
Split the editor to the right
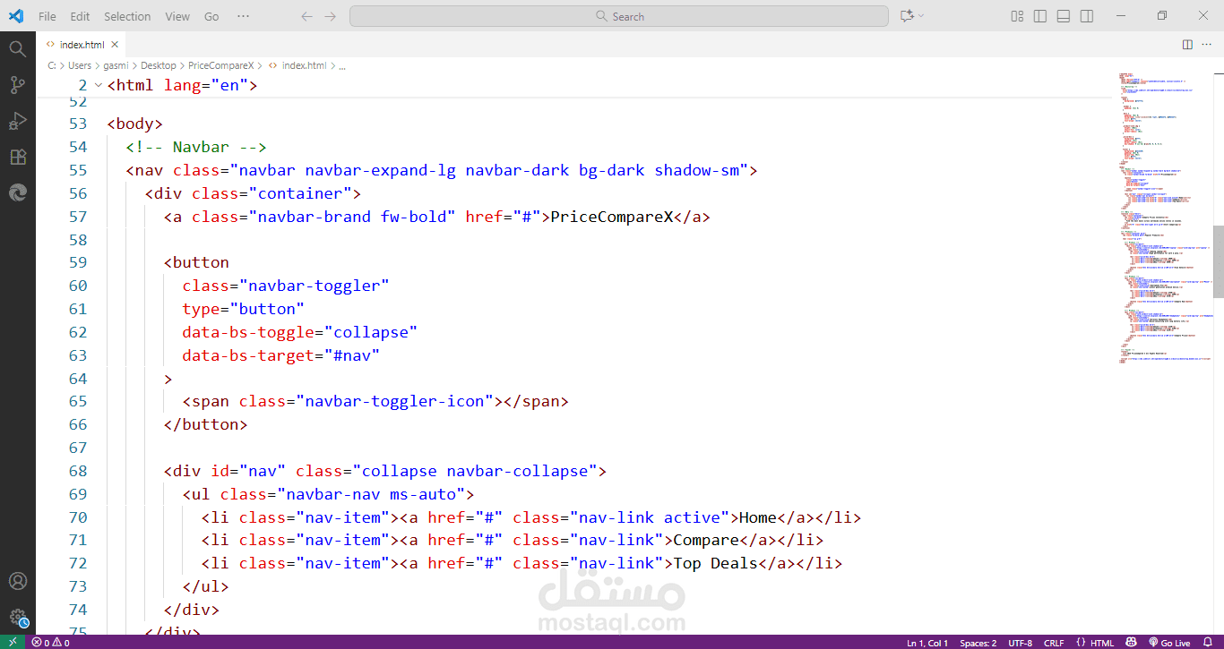(x=1187, y=44)
